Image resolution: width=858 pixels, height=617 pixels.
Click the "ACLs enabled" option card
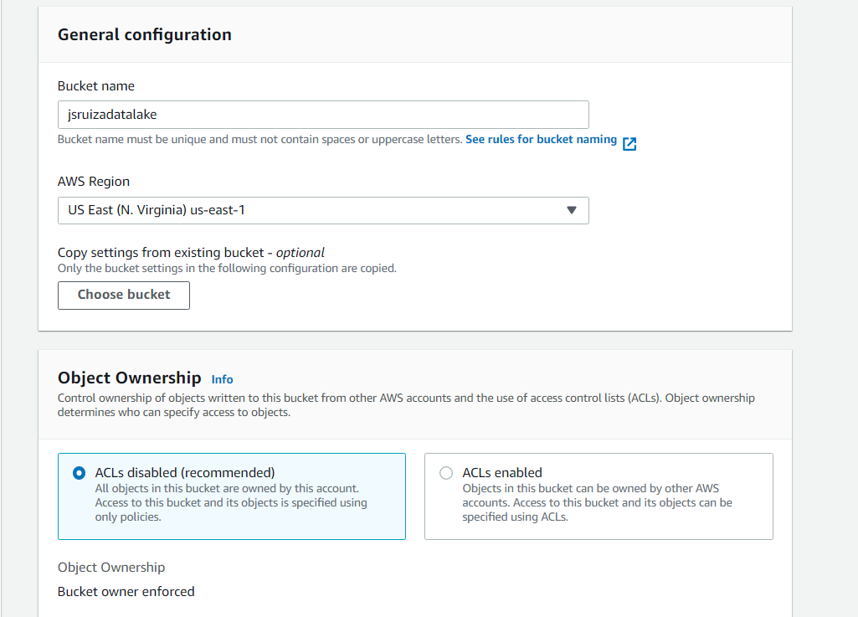(599, 494)
